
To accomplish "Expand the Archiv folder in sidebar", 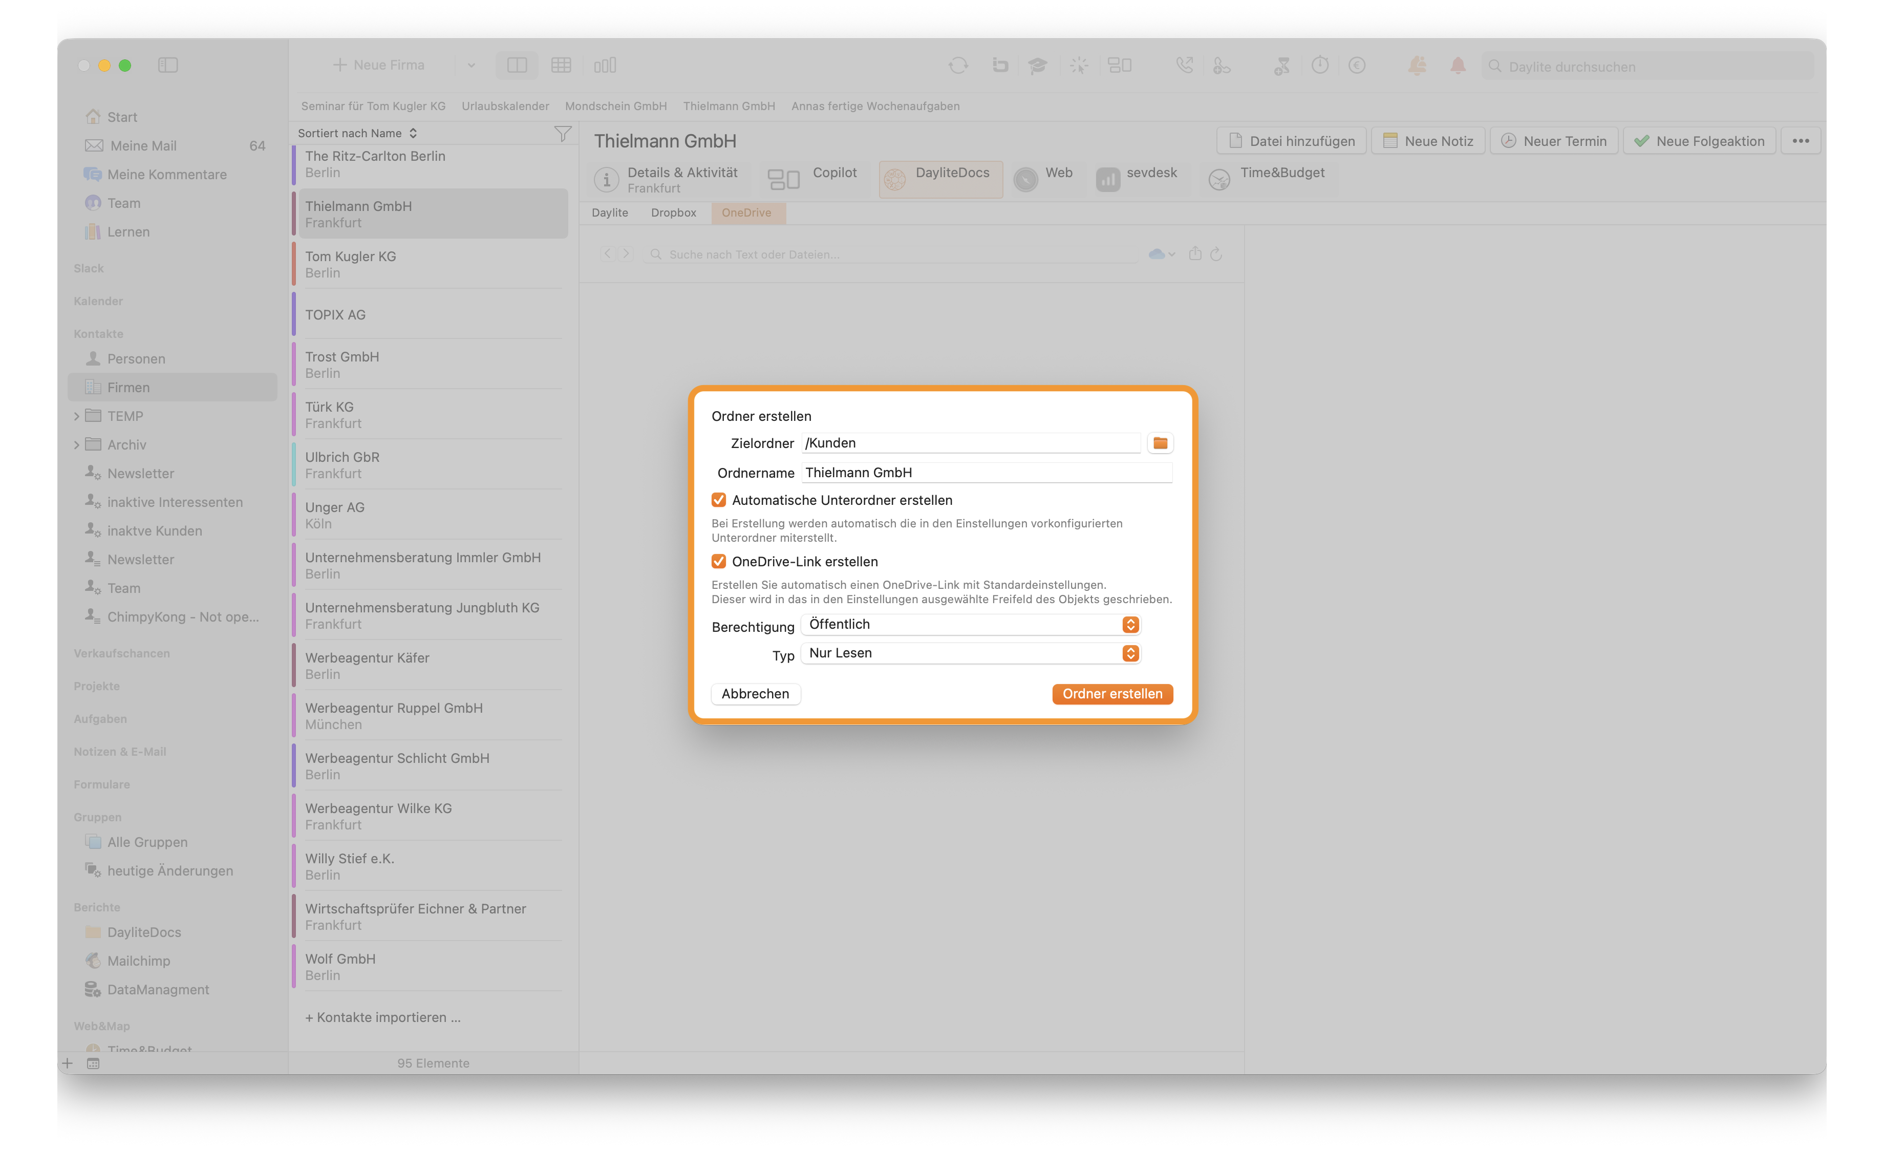I will point(76,444).
